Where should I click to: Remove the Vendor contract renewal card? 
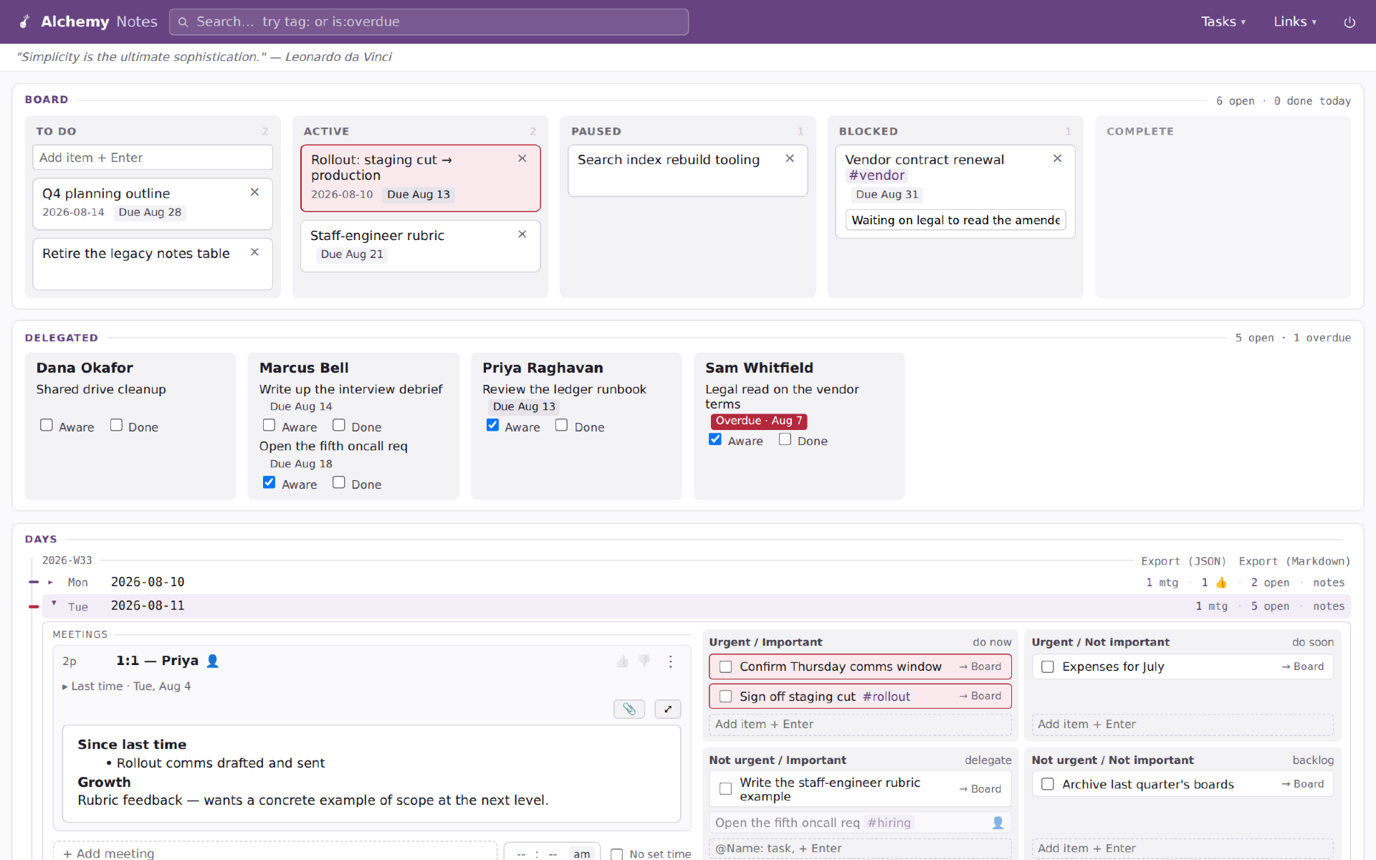click(x=1057, y=158)
